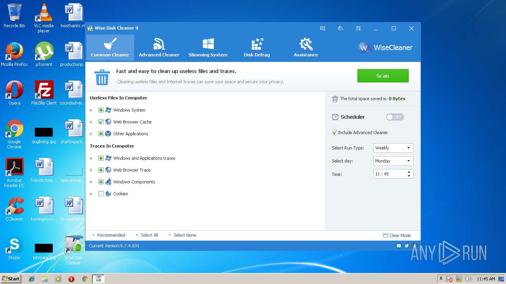Image resolution: width=506 pixels, height=284 pixels.
Task: Open the feedback chat icon in title bar
Action: (323, 28)
